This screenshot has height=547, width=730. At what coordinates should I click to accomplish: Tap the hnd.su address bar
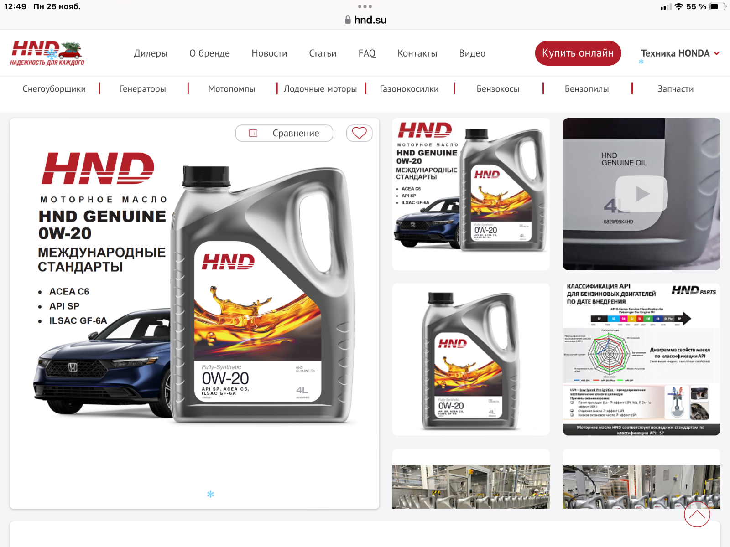(365, 20)
